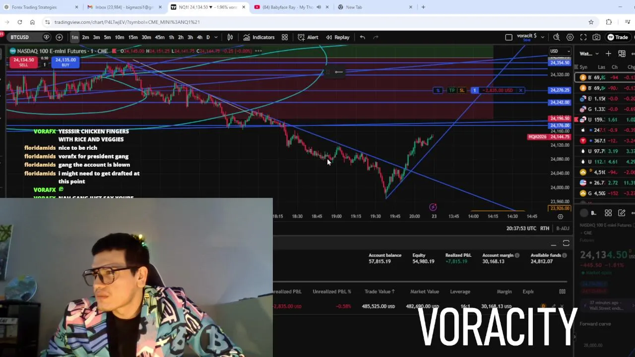
Task: Switch to the Gmail Inbox browser tab
Action: 124,7
